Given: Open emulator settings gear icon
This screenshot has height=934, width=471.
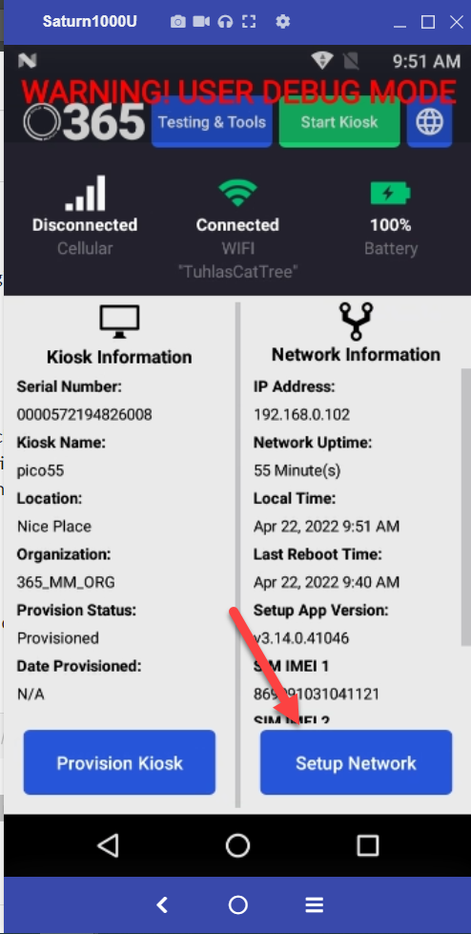Looking at the screenshot, I should point(283,22).
